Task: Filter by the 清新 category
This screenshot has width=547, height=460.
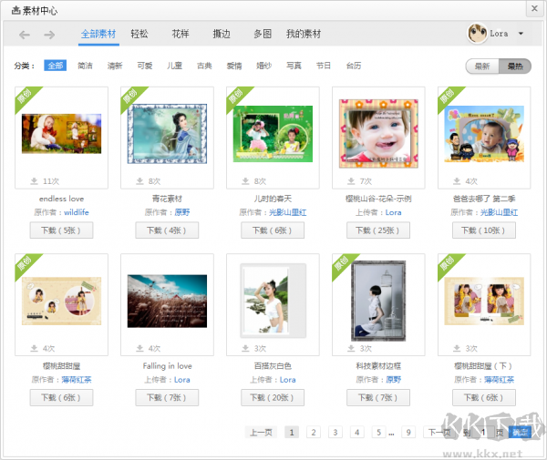Action: [115, 66]
